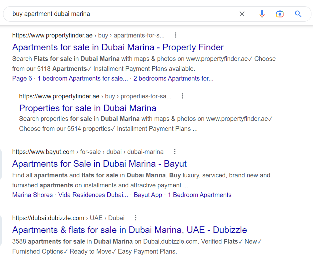Open the "Bayut App" sitelink

click(x=148, y=195)
